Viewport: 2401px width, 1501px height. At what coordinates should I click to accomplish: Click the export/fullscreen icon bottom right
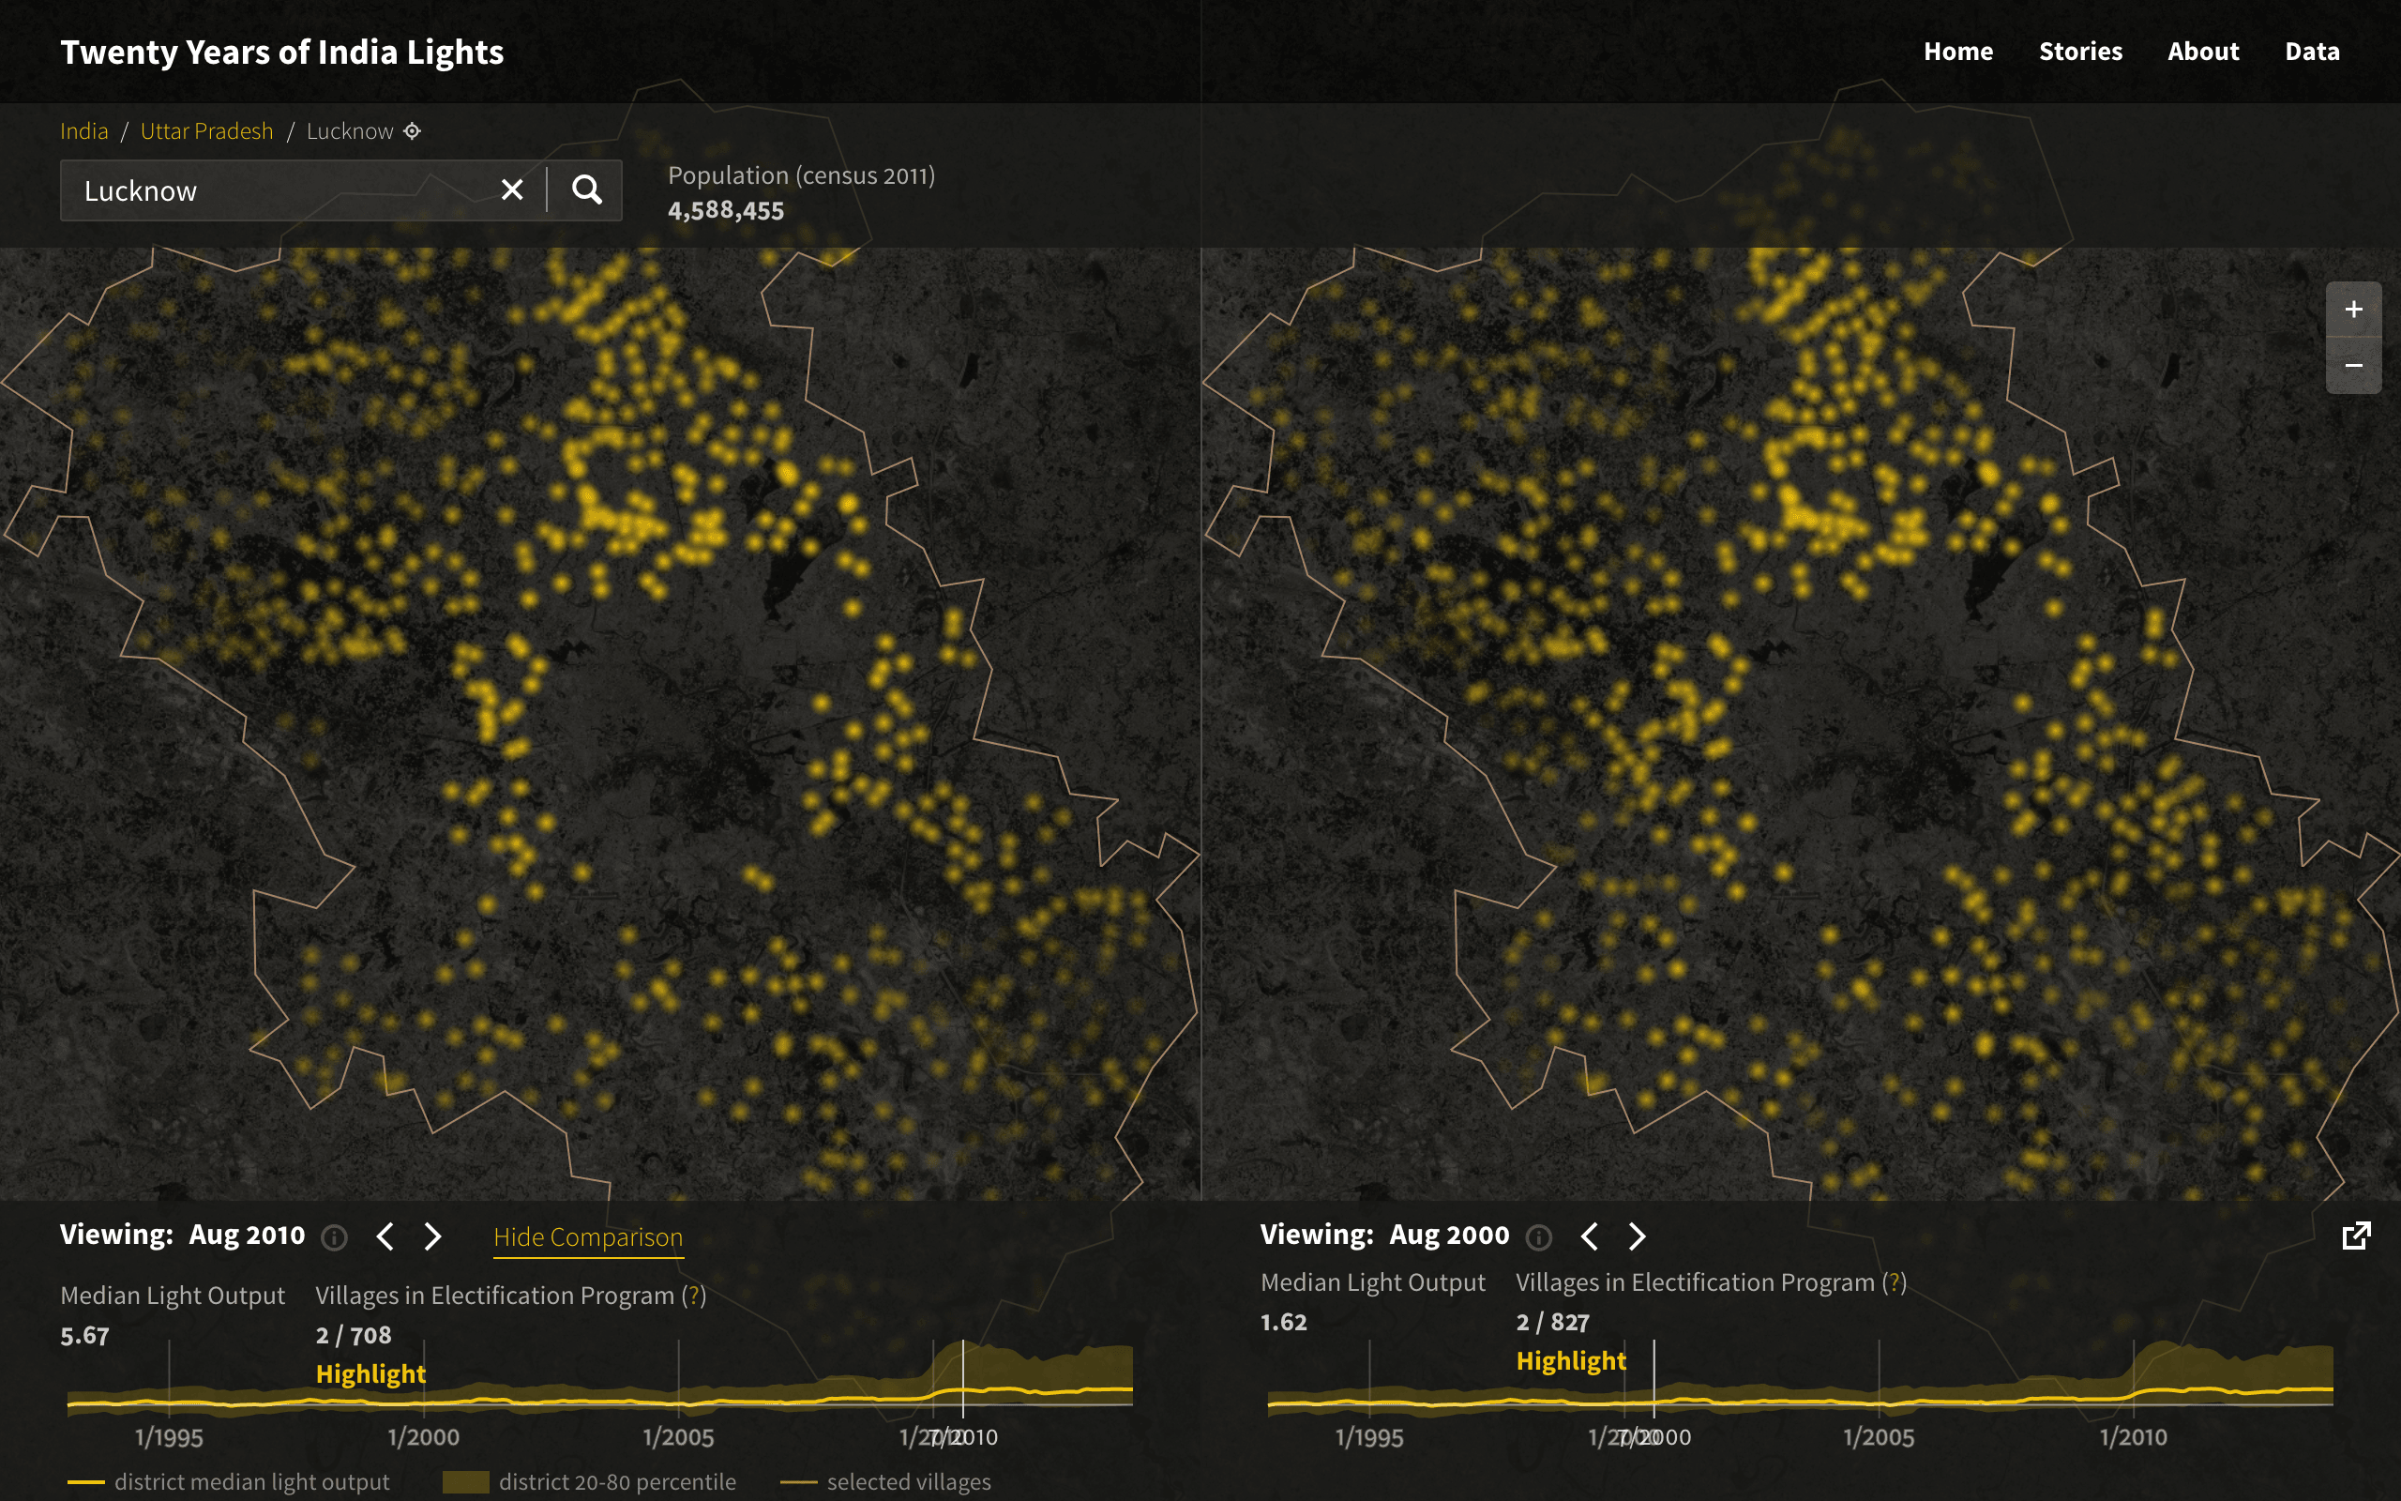coord(2356,1236)
